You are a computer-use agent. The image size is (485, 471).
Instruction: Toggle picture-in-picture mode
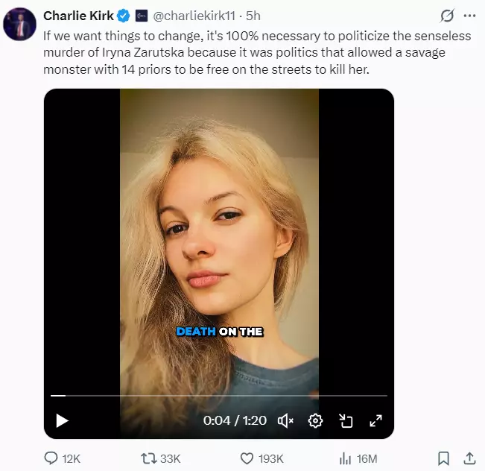(346, 420)
